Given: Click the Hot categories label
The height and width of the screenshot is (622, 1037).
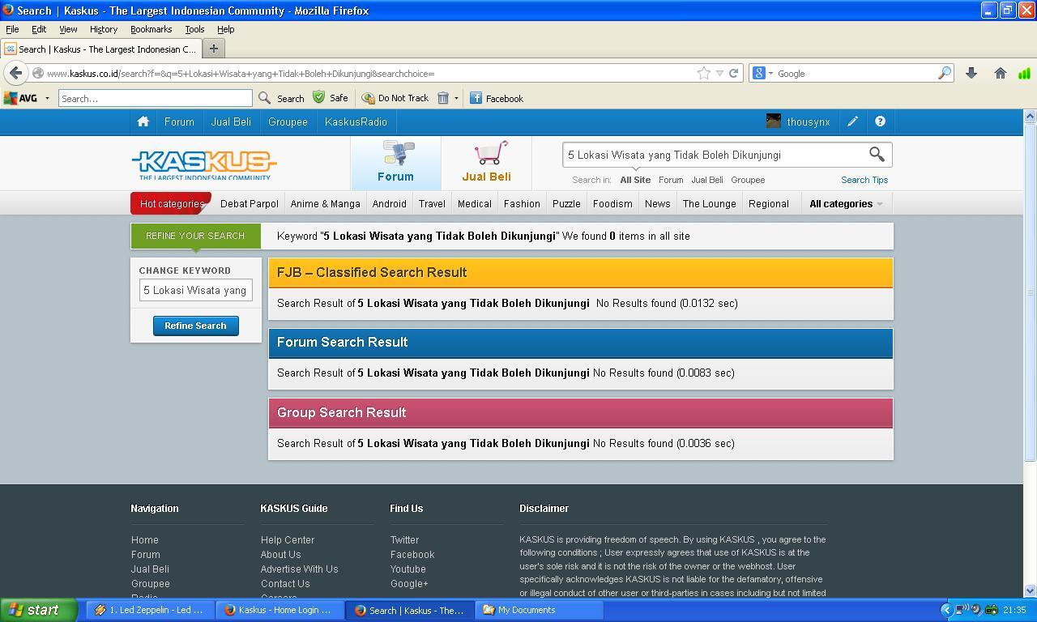Looking at the screenshot, I should (x=171, y=203).
